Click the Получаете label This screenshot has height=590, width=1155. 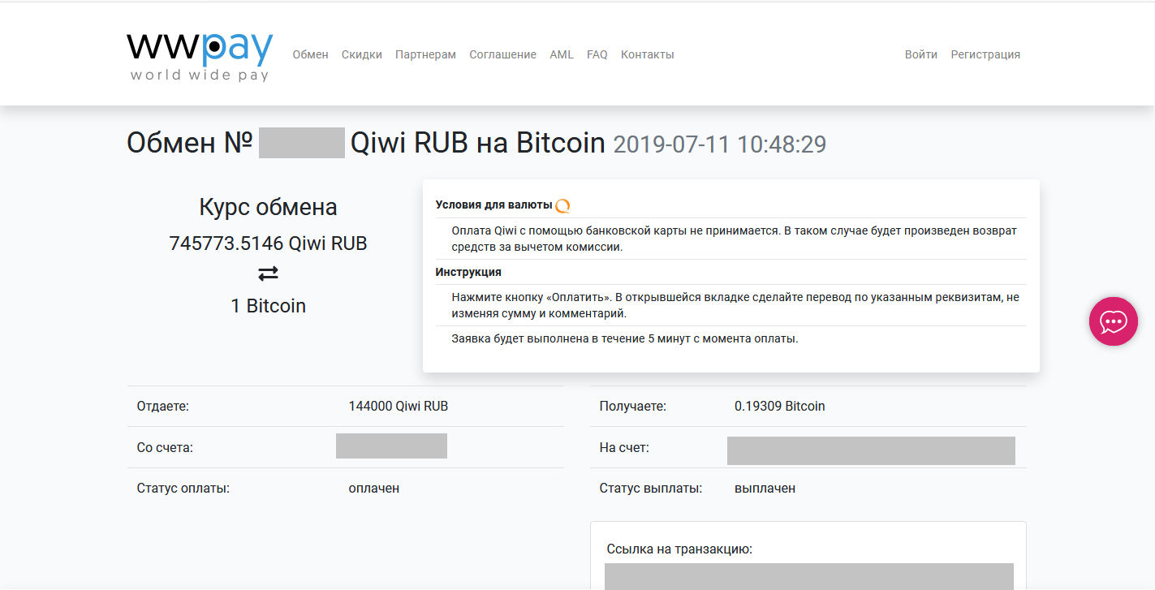click(x=633, y=406)
